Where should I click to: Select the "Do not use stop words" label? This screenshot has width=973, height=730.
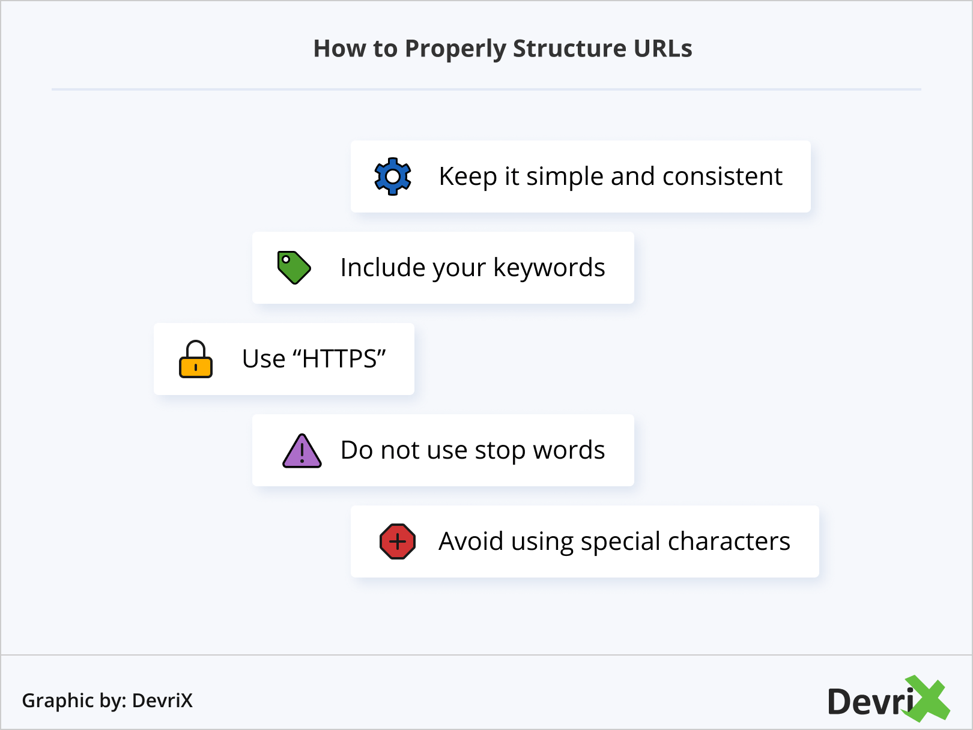[x=473, y=450]
